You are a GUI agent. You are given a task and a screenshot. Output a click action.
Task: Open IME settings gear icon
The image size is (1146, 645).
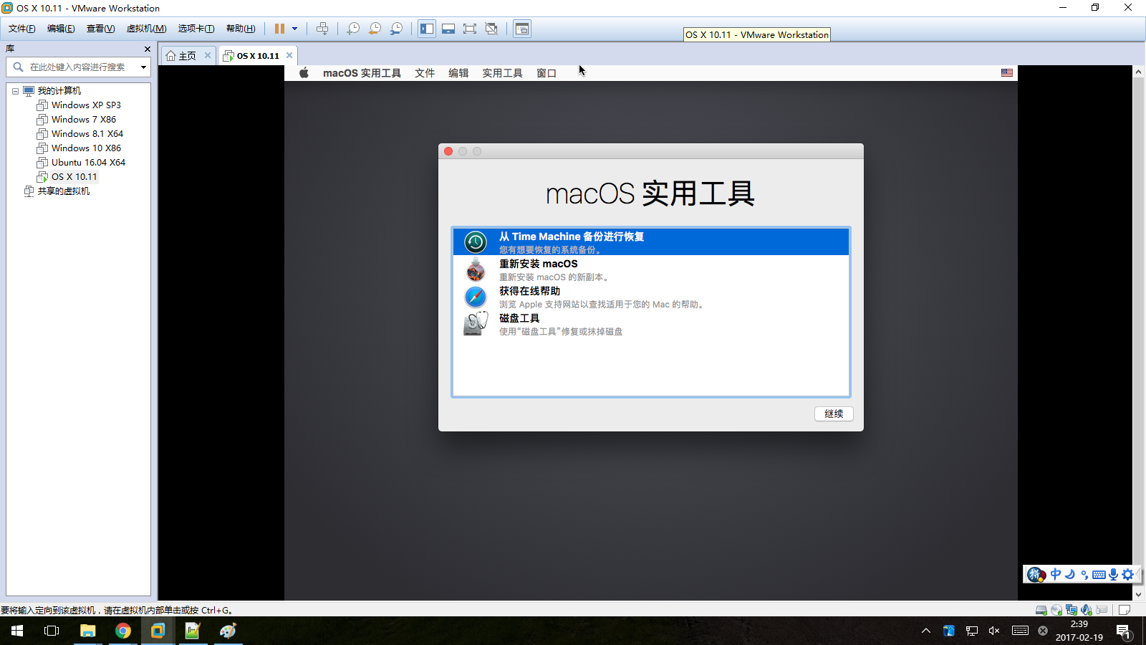[x=1128, y=574]
